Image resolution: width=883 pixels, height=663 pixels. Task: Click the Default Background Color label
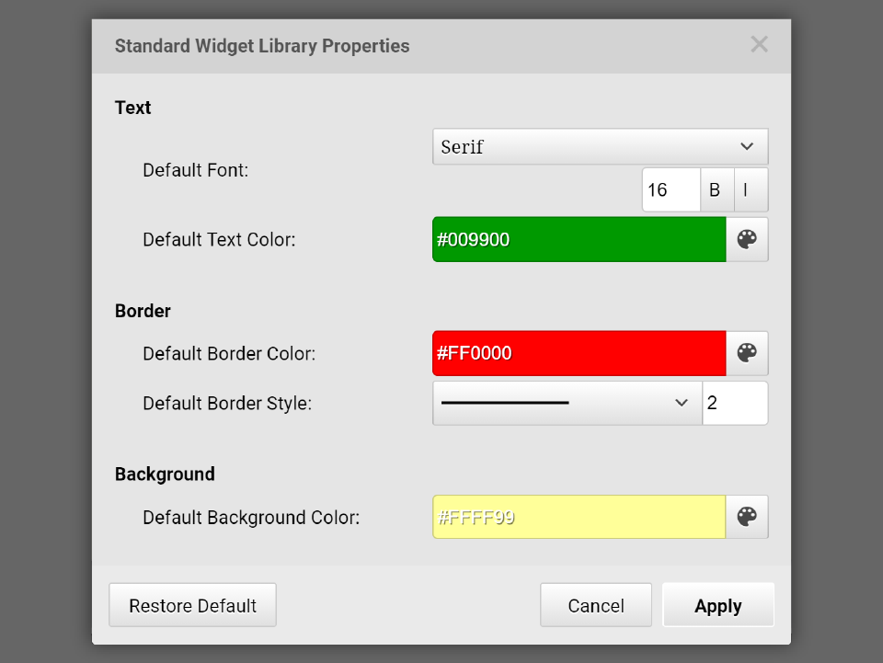pos(251,518)
